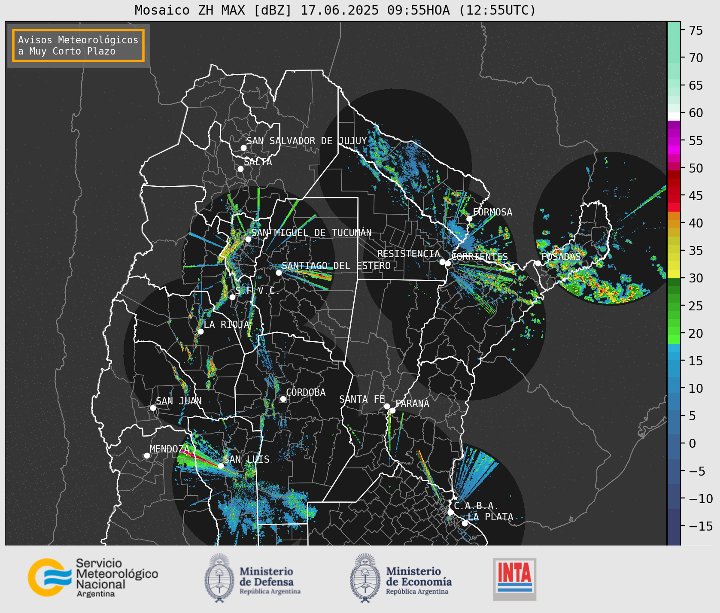Click the Resistencia city marker

pos(442,262)
